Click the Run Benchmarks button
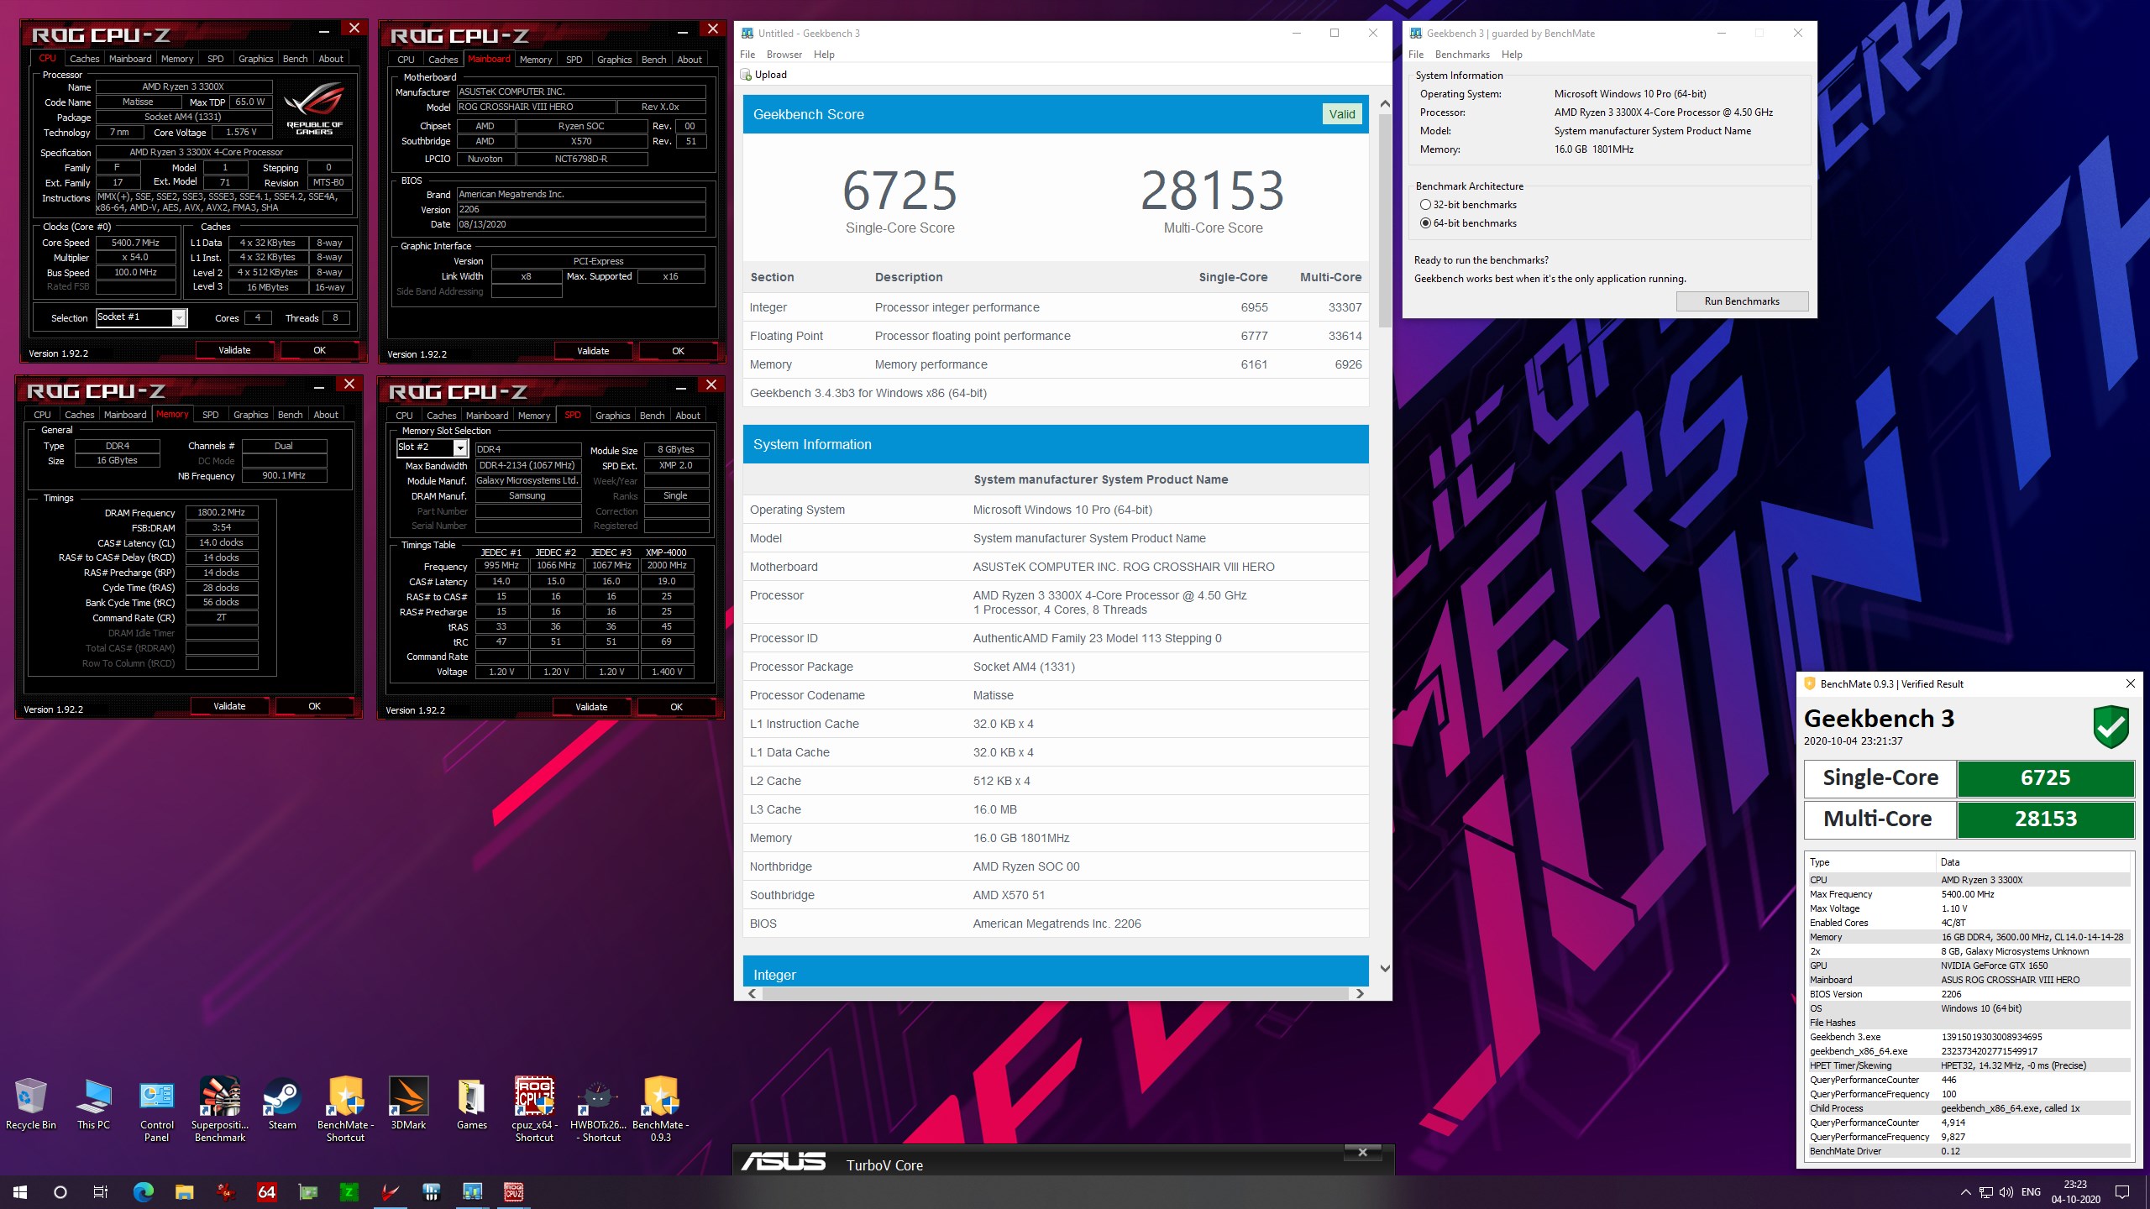 click(1742, 301)
